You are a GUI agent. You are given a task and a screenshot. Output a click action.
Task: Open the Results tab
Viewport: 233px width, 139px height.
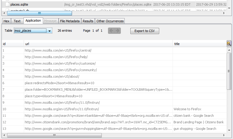88,21
